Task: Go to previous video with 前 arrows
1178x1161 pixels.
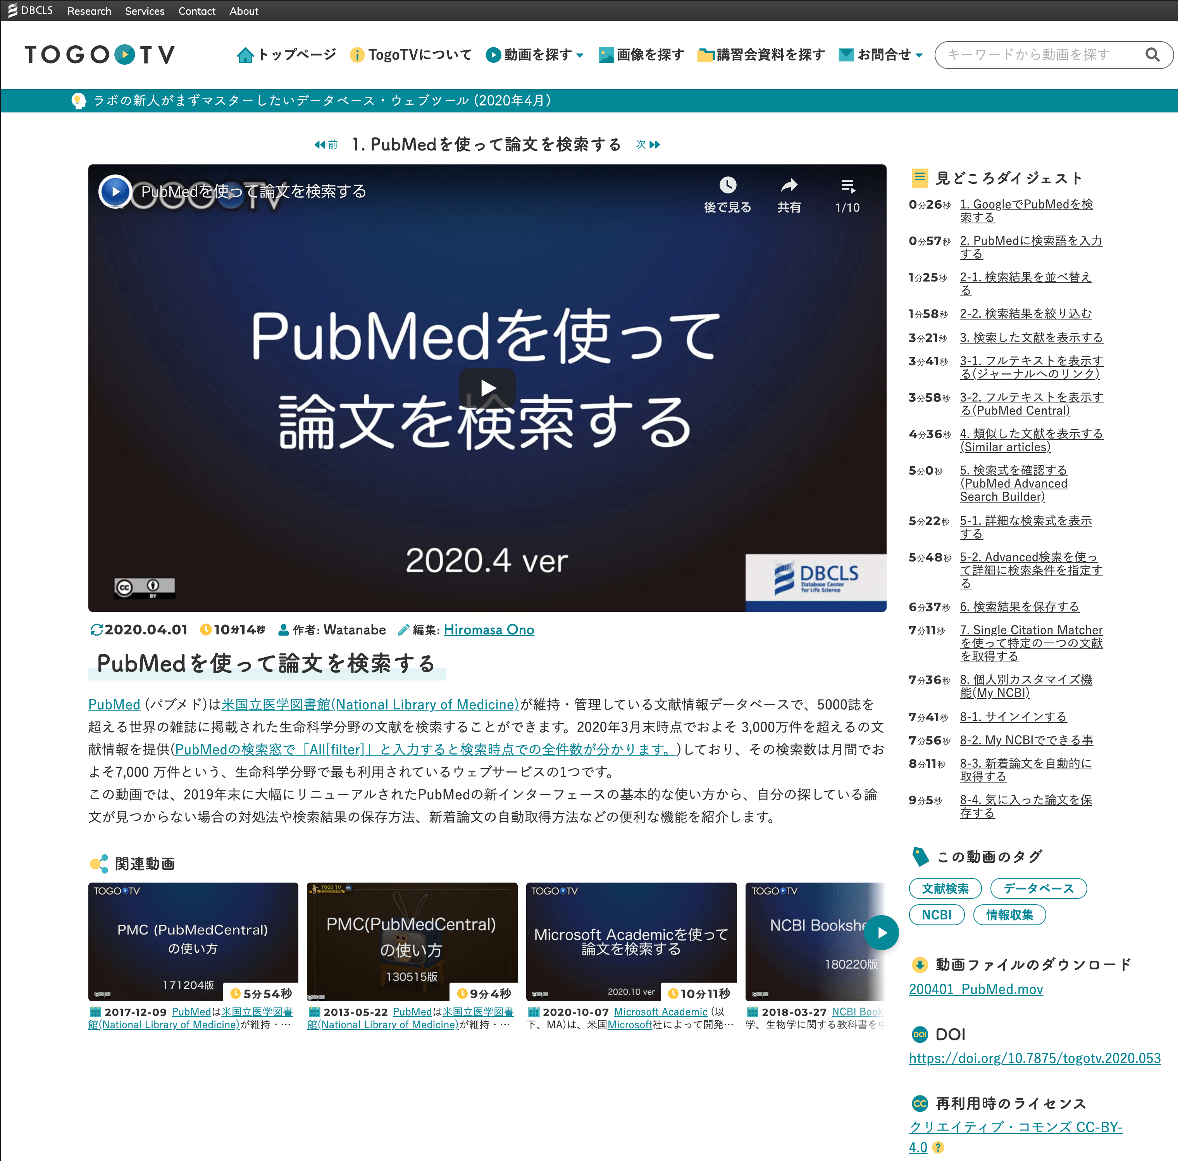Action: coord(325,145)
